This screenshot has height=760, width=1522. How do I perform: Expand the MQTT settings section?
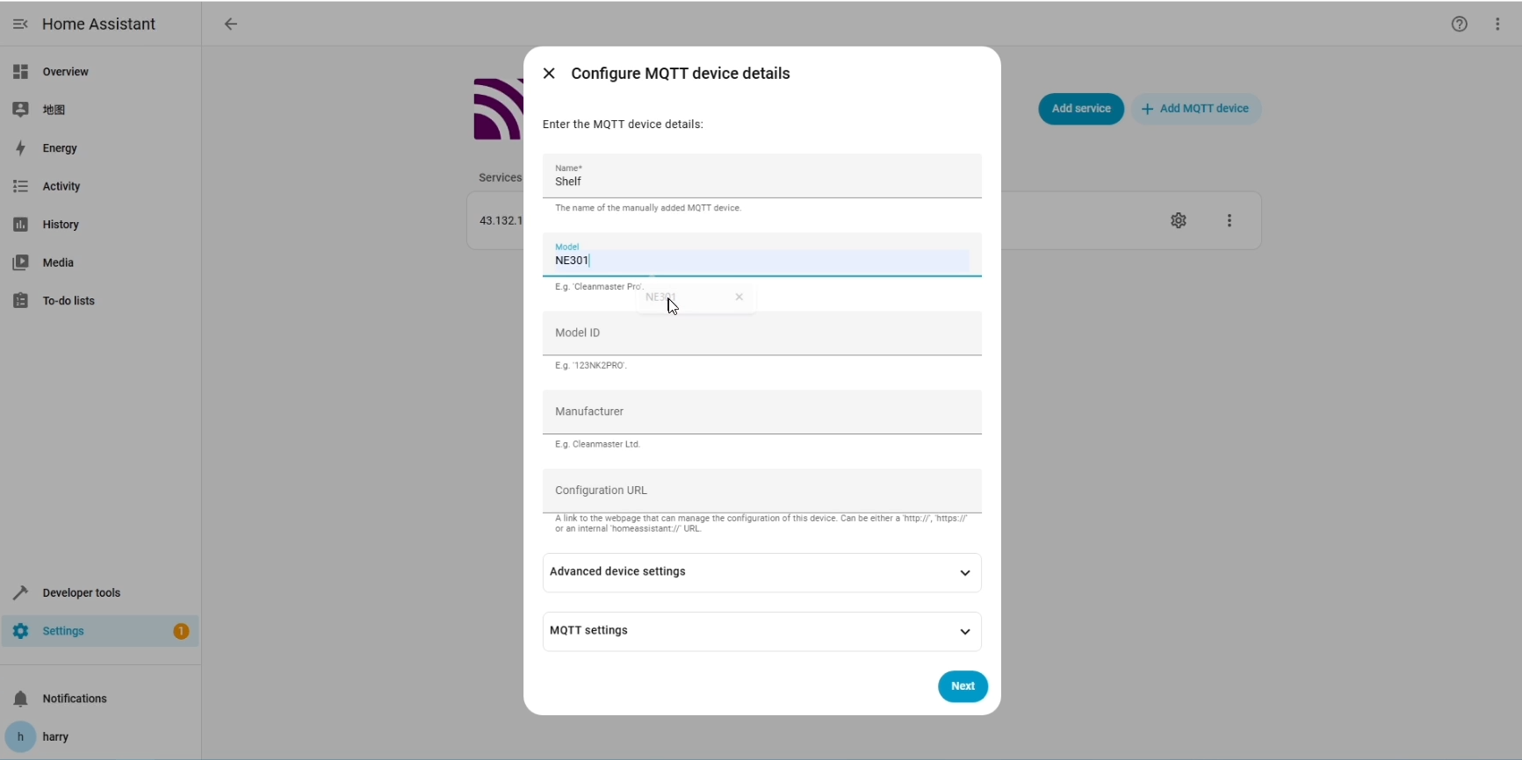pyautogui.click(x=761, y=631)
